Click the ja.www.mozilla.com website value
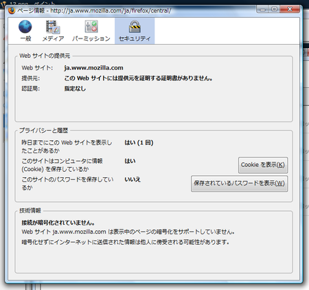This screenshot has height=290, width=309. [x=93, y=68]
